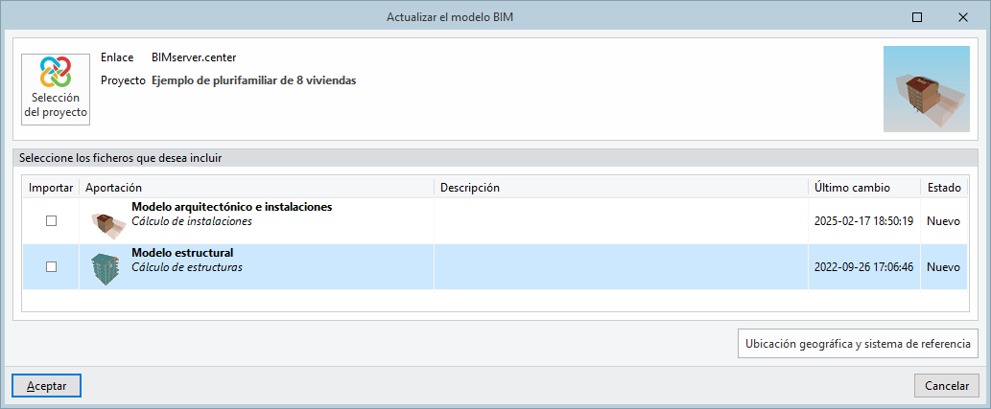Screen dimensions: 991x409
Task: Close the Actualizar el modelo BIM dialog
Action: point(963,17)
